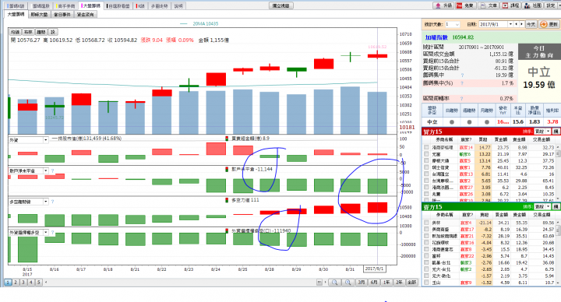Click column button beside 買方15 sort

[556, 132]
